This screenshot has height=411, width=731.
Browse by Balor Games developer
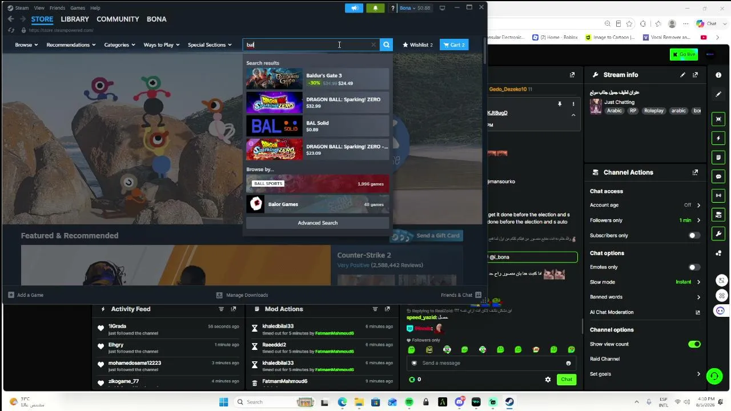coord(318,204)
